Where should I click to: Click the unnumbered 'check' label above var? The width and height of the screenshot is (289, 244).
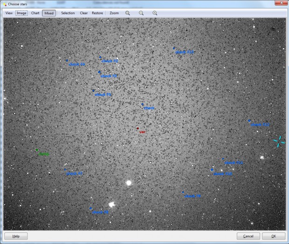[x=149, y=108]
